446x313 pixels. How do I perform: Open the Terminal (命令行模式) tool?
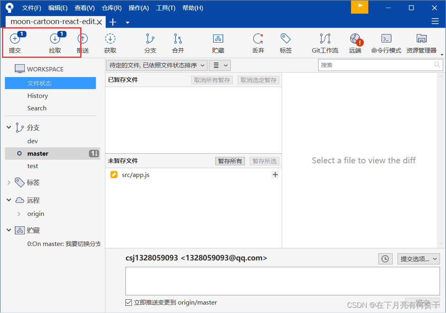pyautogui.click(x=386, y=43)
